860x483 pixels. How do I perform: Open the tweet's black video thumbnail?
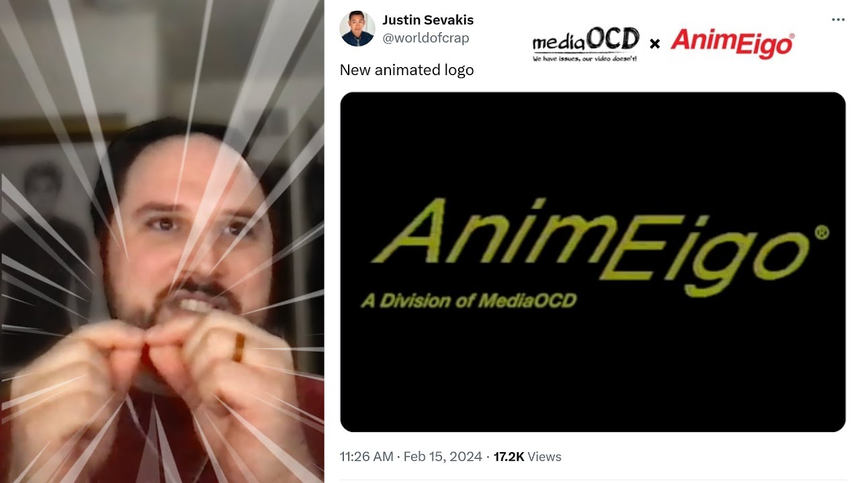[593, 262]
